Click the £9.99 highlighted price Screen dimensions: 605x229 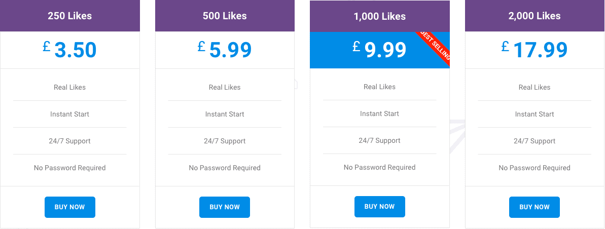[380, 50]
